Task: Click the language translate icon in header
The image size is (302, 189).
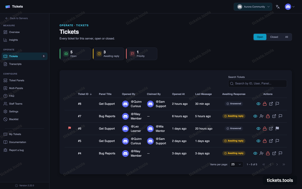Action: click(x=278, y=7)
